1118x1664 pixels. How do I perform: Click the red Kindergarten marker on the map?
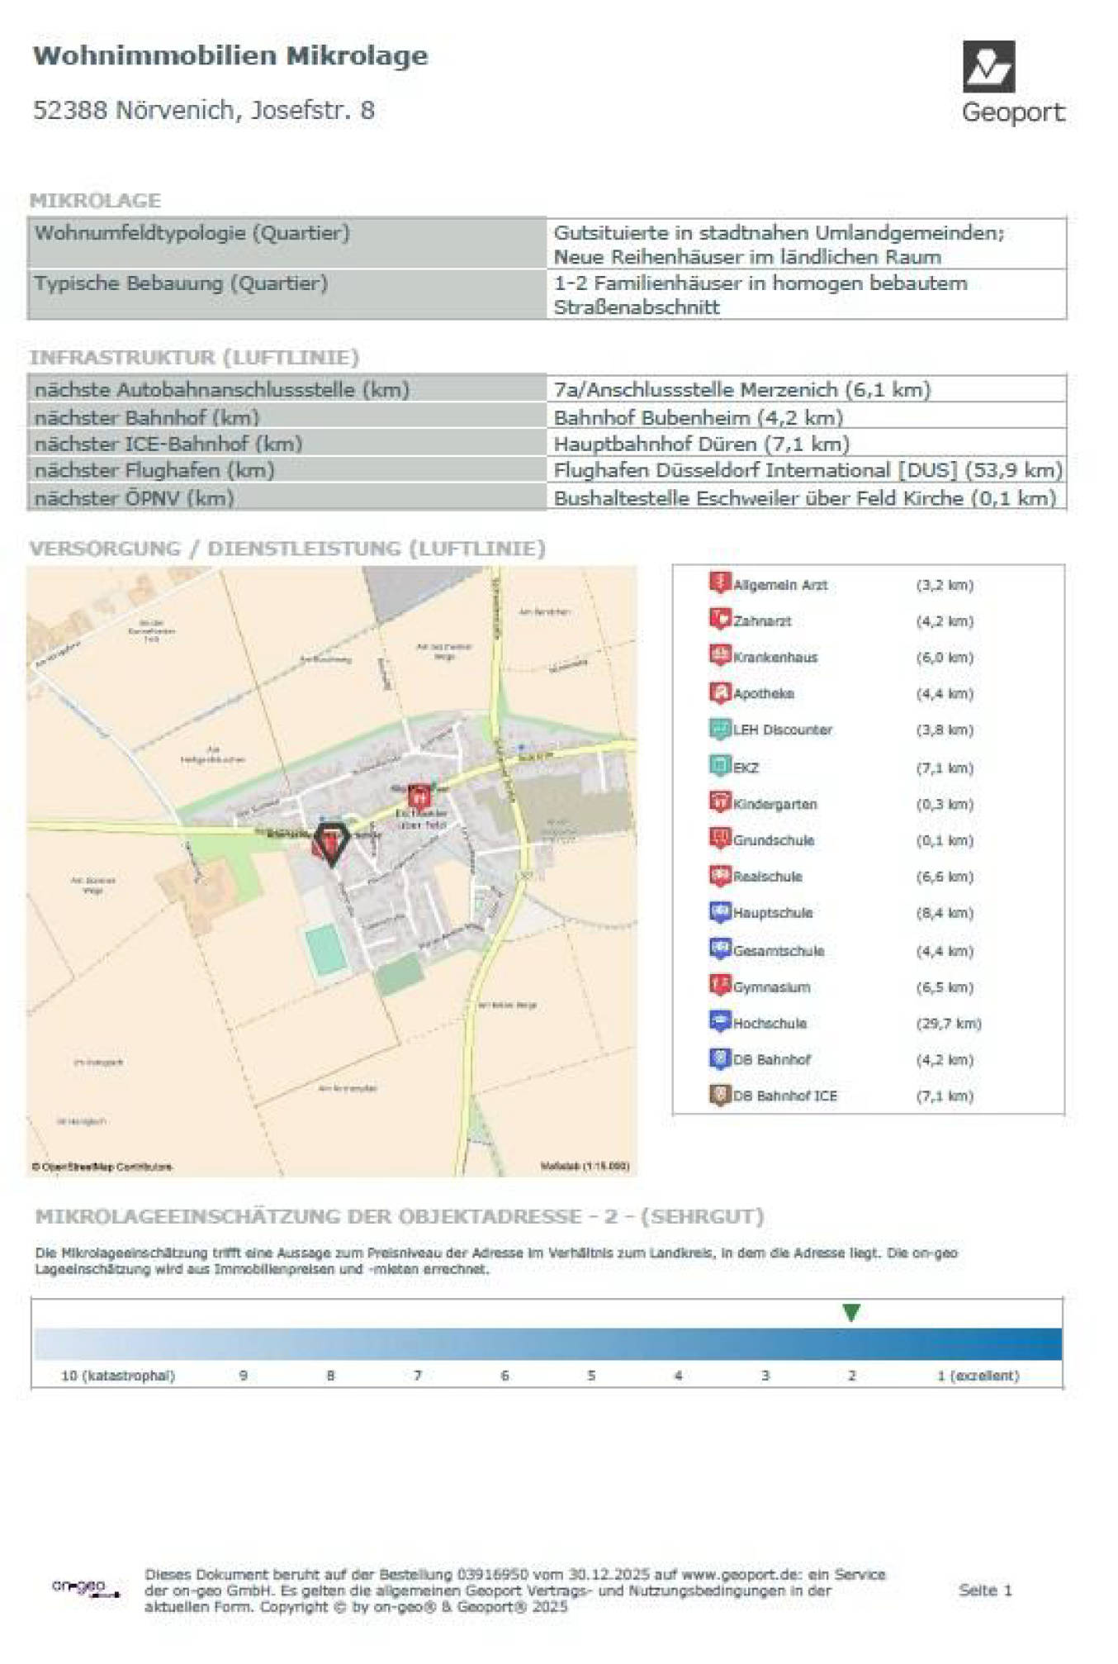(419, 797)
